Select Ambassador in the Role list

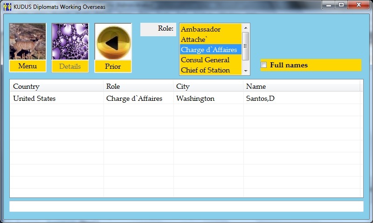[x=210, y=29]
